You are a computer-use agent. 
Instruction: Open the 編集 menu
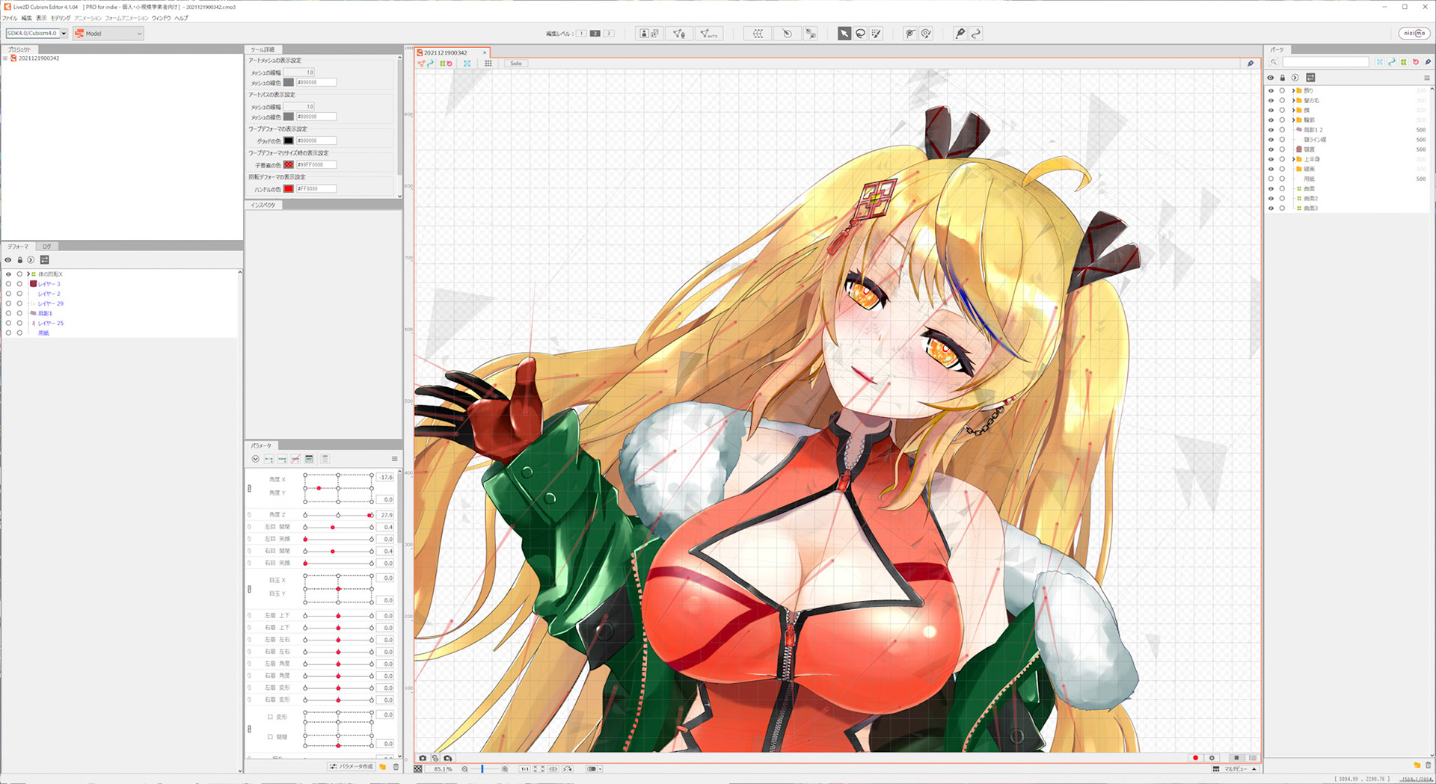point(26,18)
